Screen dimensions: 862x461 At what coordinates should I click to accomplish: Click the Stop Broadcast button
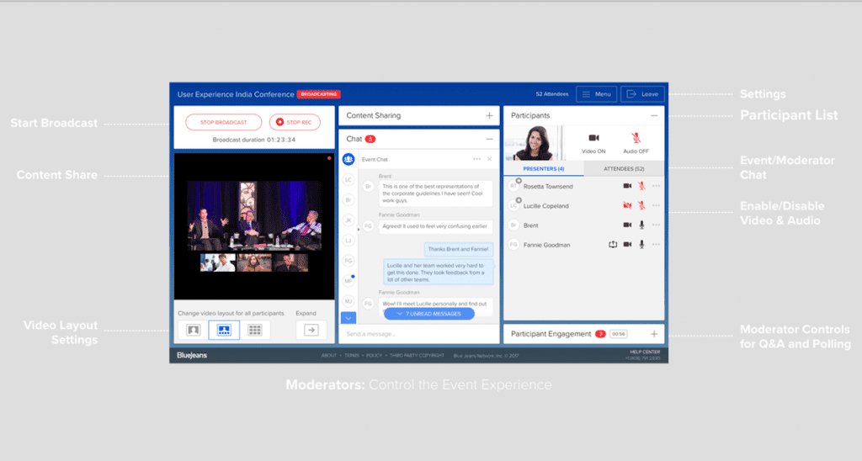click(x=223, y=122)
